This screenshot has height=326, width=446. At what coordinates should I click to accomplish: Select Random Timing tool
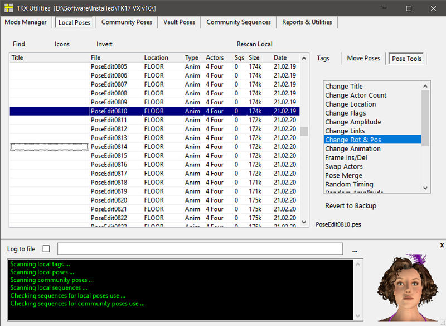pyautogui.click(x=372, y=184)
